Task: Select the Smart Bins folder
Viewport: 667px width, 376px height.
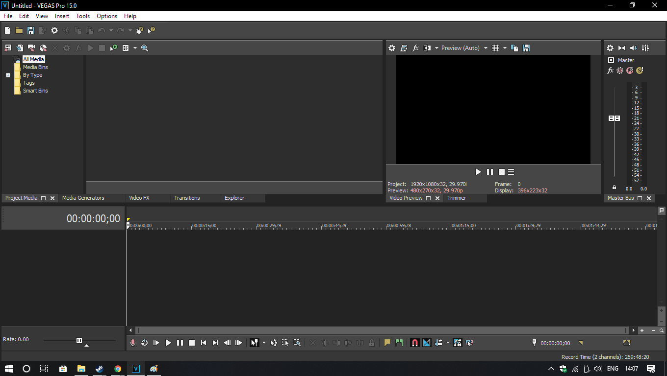Action: click(x=35, y=91)
